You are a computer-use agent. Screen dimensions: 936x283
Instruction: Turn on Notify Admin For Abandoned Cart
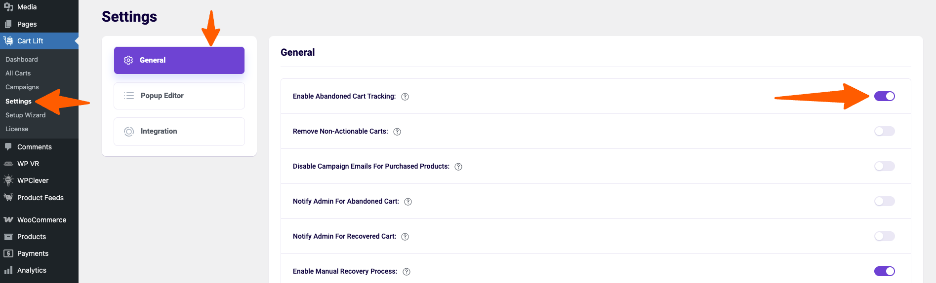(885, 201)
